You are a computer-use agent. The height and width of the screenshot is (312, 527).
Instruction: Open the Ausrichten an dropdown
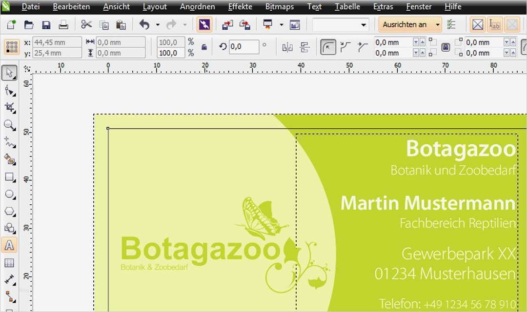coord(410,24)
